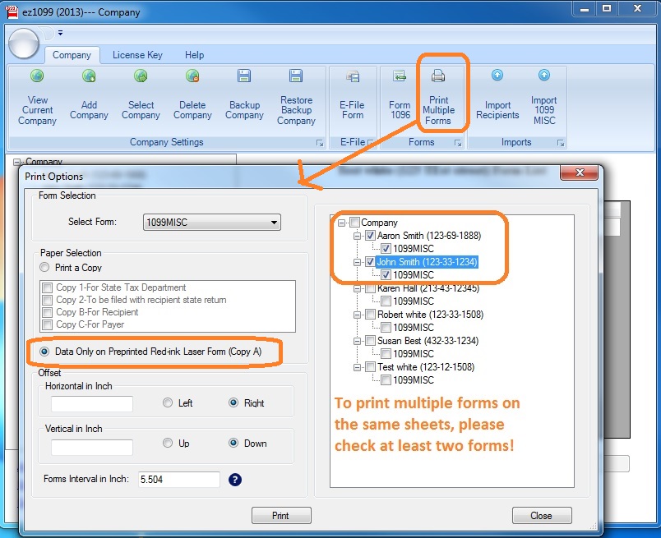Click the Forms Interval help icon
661x538 pixels.
tap(235, 480)
